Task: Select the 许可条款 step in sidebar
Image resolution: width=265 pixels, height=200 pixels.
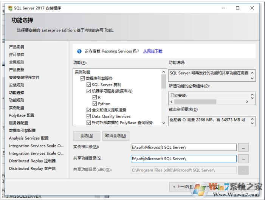Action: click(17, 54)
